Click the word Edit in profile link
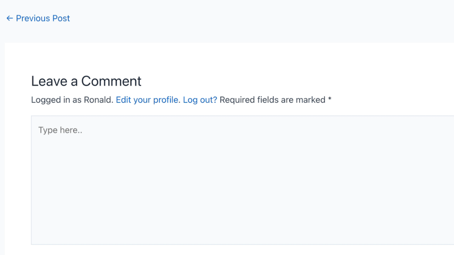The width and height of the screenshot is (454, 255). 123,100
